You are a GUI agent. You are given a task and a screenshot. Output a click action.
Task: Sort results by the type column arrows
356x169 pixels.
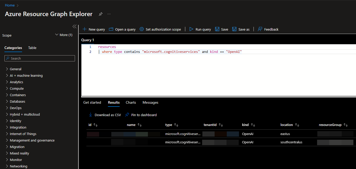176,125
